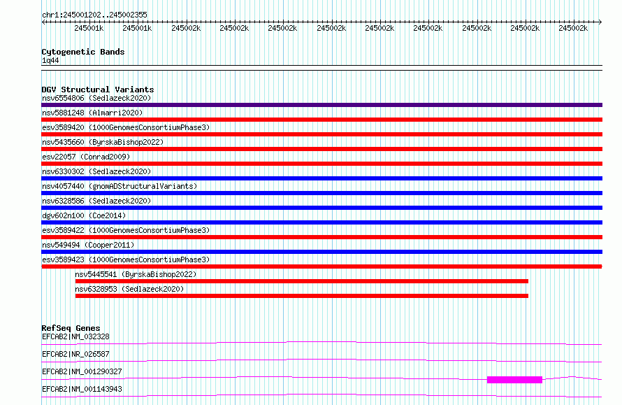Click the DGV Structural Variants track title
The height and width of the screenshot is (405, 622).
(98, 90)
